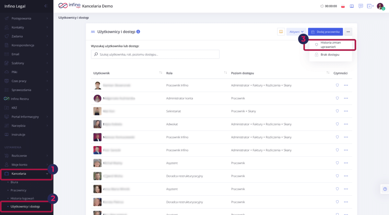Expand the Sprawozdania sidebar menu
The height and width of the screenshot is (215, 389).
coord(27,90)
